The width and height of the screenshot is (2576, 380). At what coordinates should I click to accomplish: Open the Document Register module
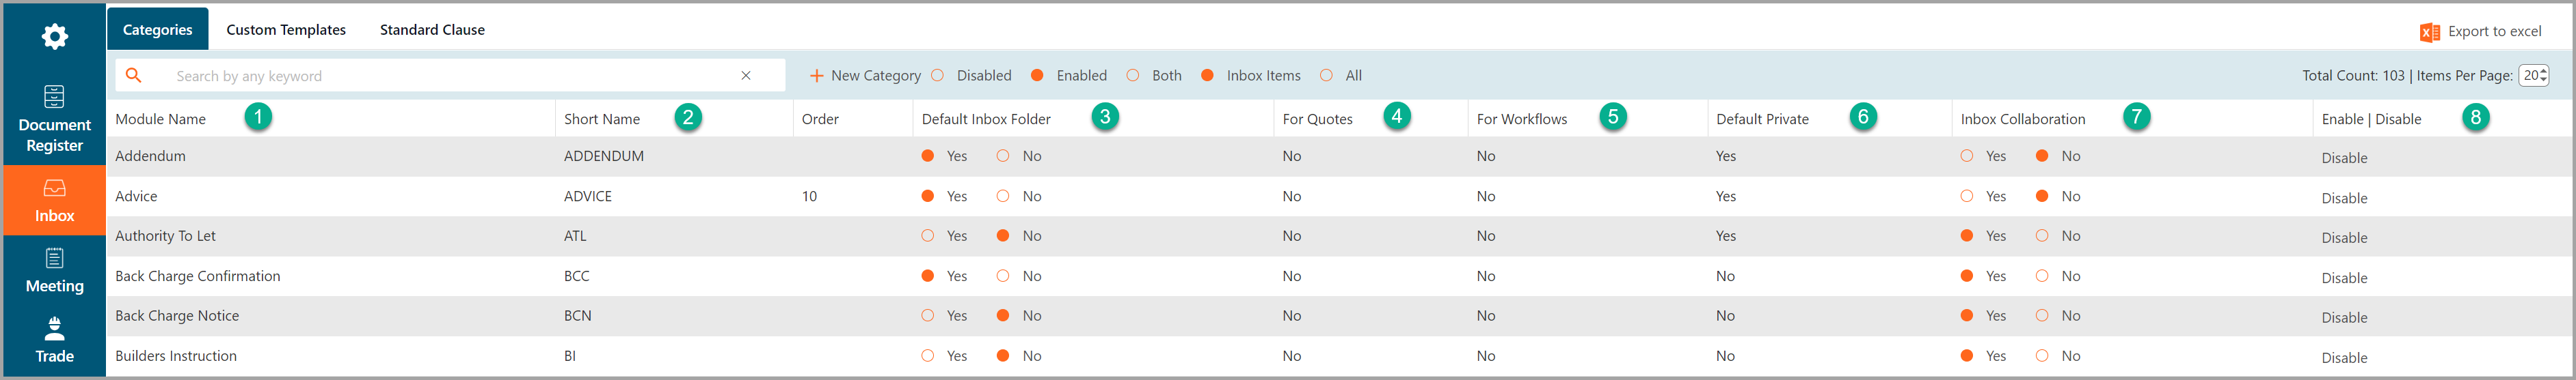[x=54, y=119]
